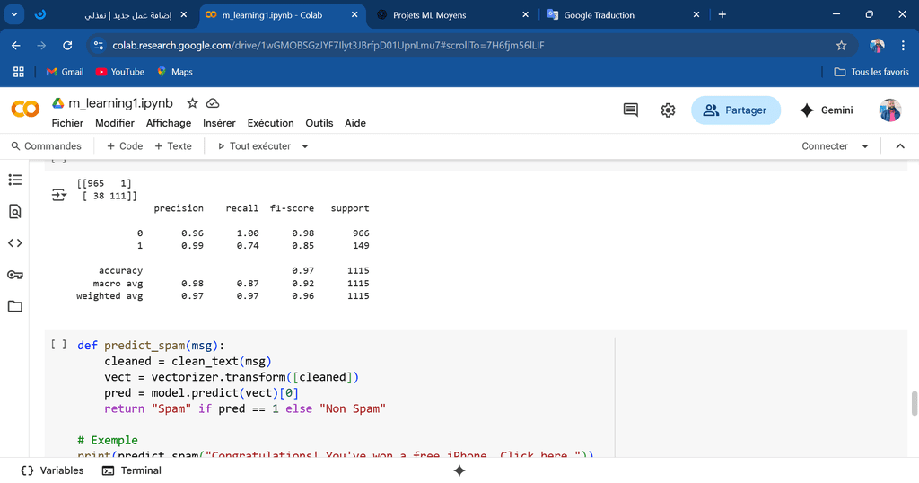919x483 pixels.
Task: Open the comments panel icon
Action: pyautogui.click(x=631, y=110)
